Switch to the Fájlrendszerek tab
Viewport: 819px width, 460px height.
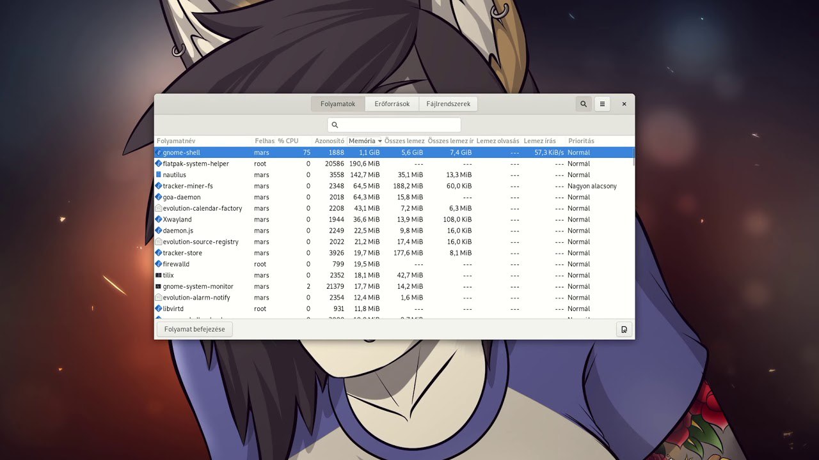[448, 103]
